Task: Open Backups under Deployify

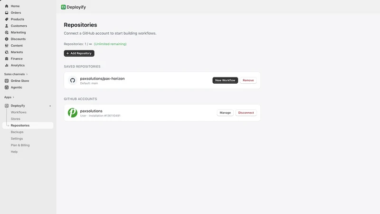Action: (x=17, y=132)
